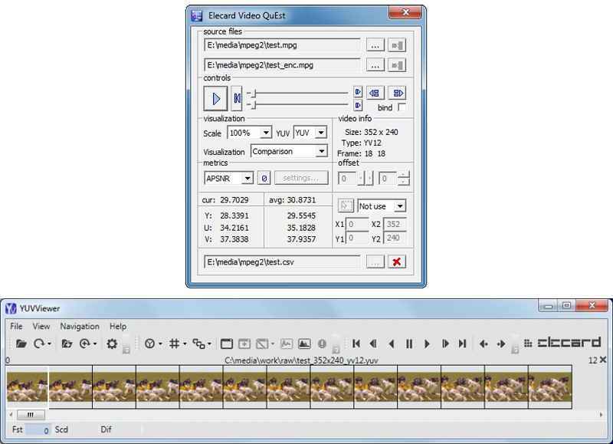Pause playback in YUVViewer

coord(409,344)
